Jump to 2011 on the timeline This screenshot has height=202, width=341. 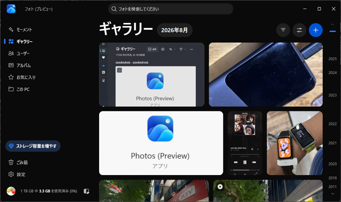pos(332,187)
